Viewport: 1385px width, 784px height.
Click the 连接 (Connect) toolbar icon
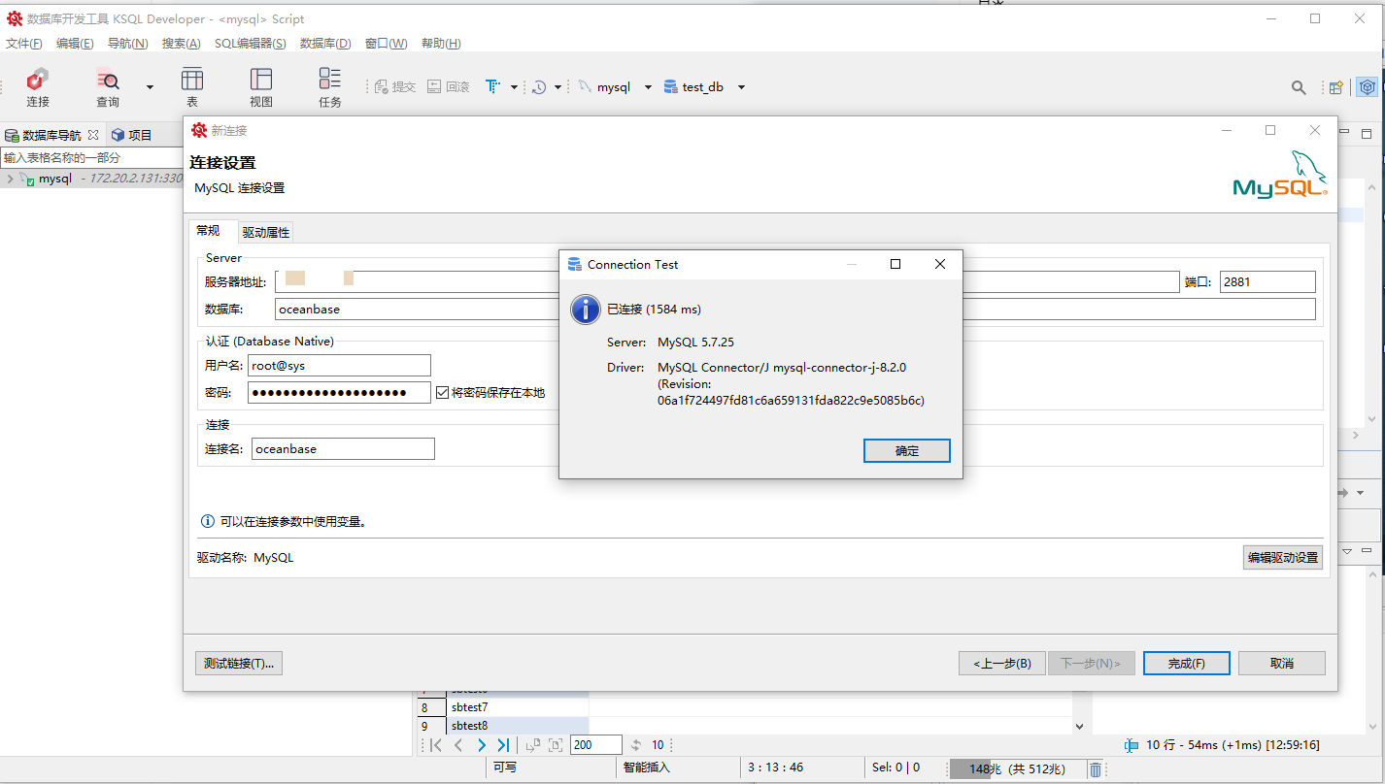point(38,86)
